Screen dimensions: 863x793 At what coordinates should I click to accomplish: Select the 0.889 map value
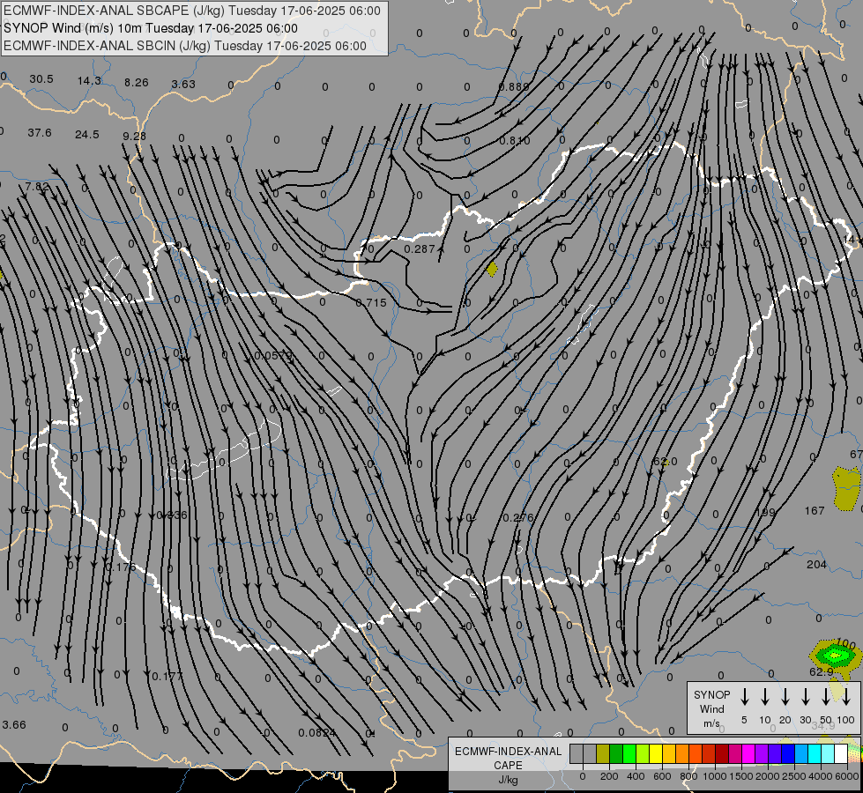514,87
